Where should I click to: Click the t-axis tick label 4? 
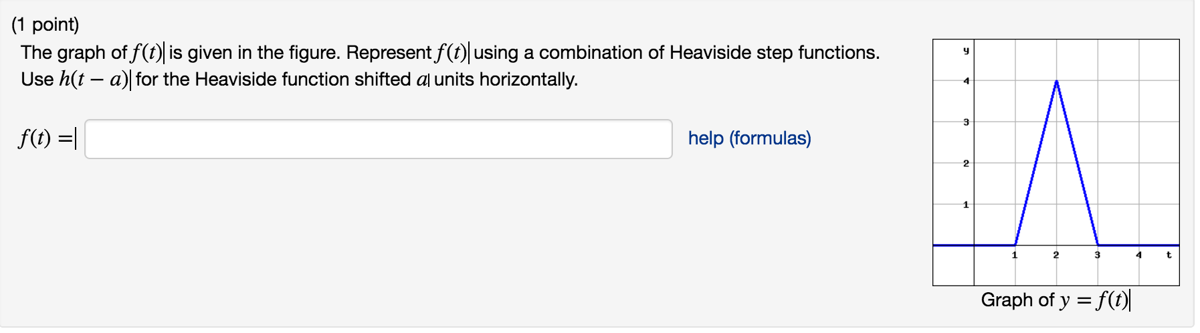(x=1138, y=255)
